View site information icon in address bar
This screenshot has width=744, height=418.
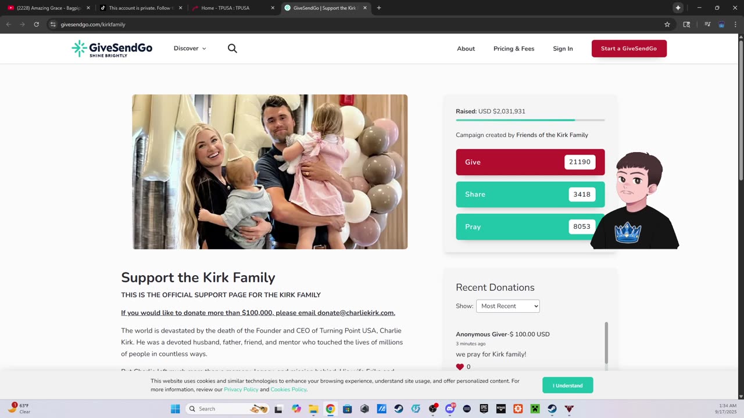pyautogui.click(x=53, y=24)
